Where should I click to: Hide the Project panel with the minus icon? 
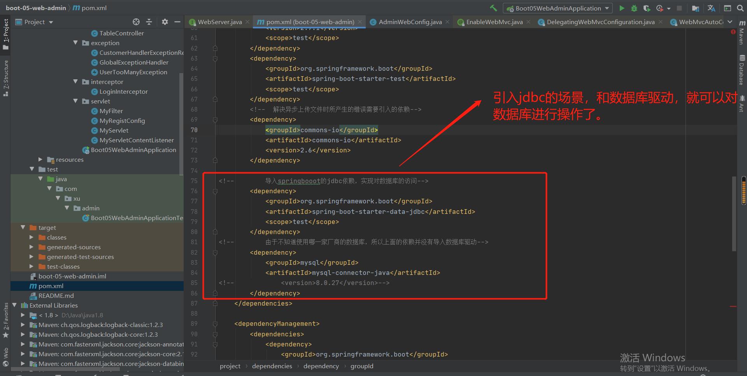click(x=177, y=22)
